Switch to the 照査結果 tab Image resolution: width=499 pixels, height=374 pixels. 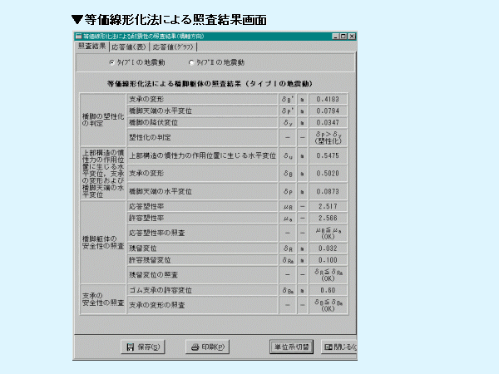coord(91,47)
